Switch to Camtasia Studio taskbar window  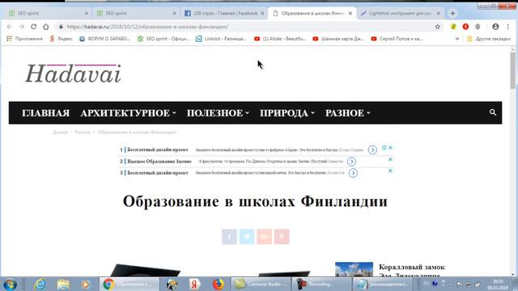(261, 284)
